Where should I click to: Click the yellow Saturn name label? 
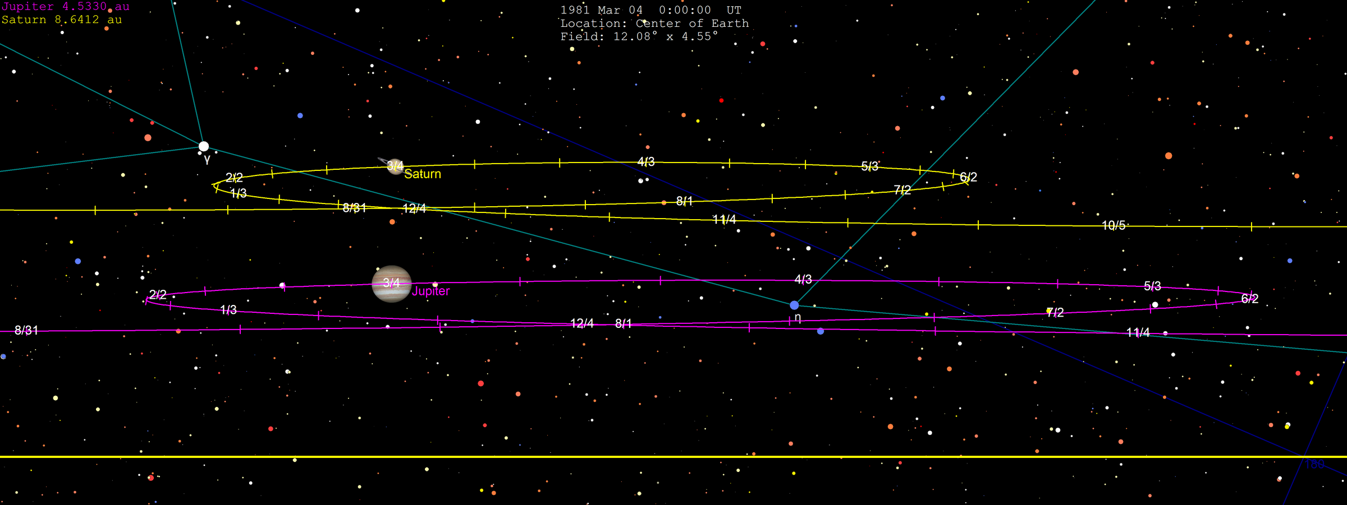coord(423,174)
